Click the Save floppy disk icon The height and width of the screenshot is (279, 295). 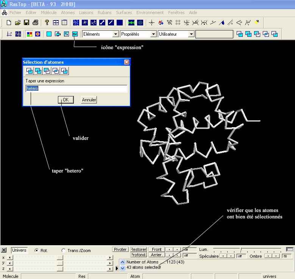27,22
